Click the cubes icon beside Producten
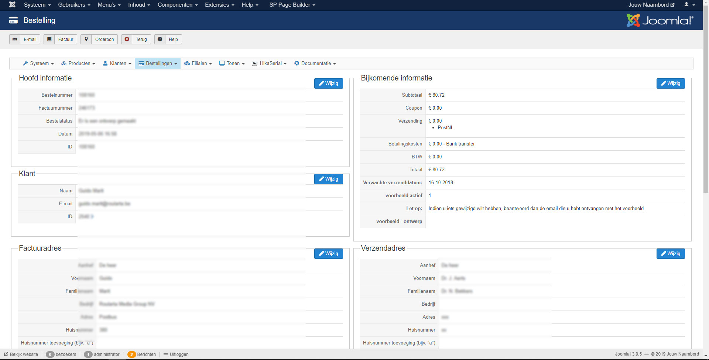 pyautogui.click(x=64, y=63)
